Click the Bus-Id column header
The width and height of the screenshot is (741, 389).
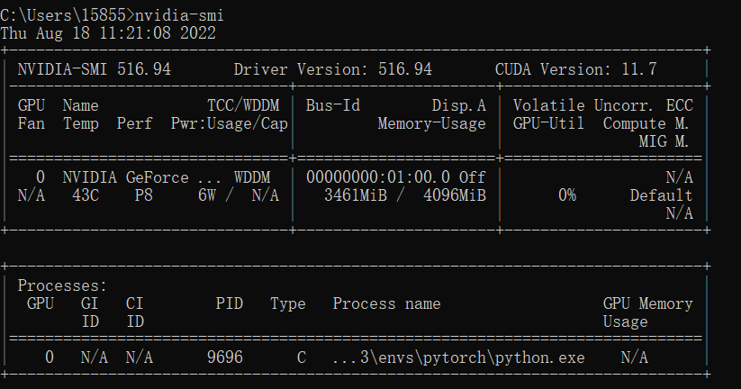pyautogui.click(x=333, y=105)
